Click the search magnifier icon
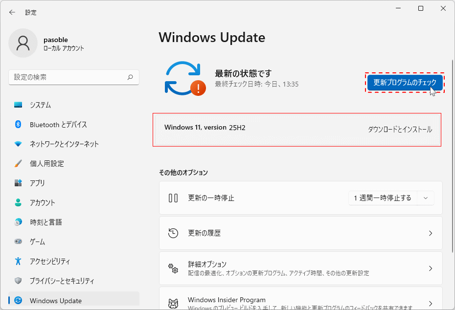Image resolution: width=455 pixels, height=310 pixels. (x=130, y=77)
